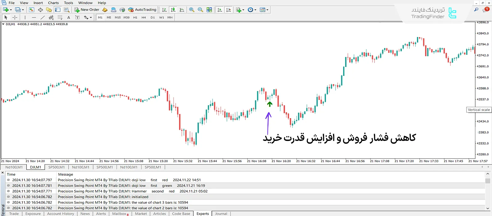
Task: Open the Insert menu
Action: coord(38,3)
